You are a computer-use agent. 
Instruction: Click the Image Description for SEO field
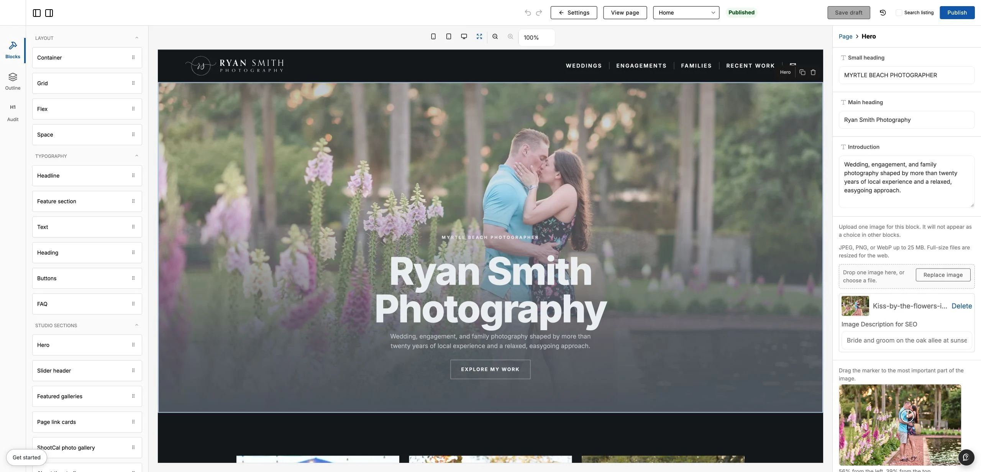[x=906, y=341]
